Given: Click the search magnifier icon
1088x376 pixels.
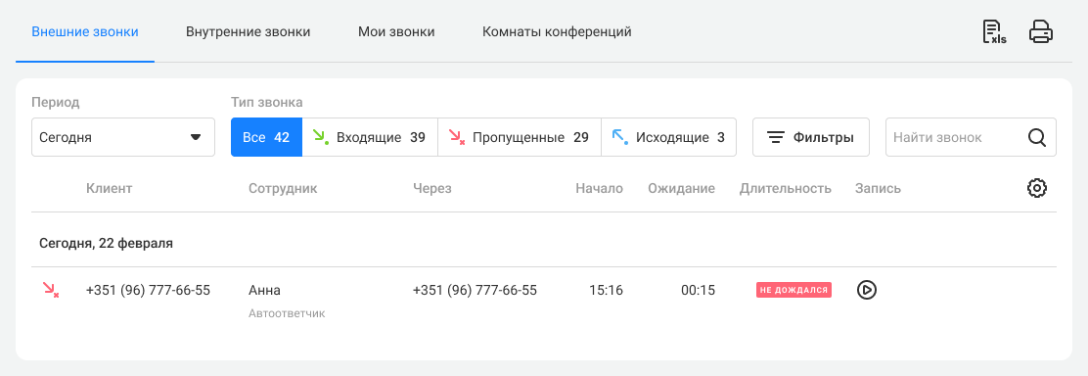Looking at the screenshot, I should (x=1037, y=138).
